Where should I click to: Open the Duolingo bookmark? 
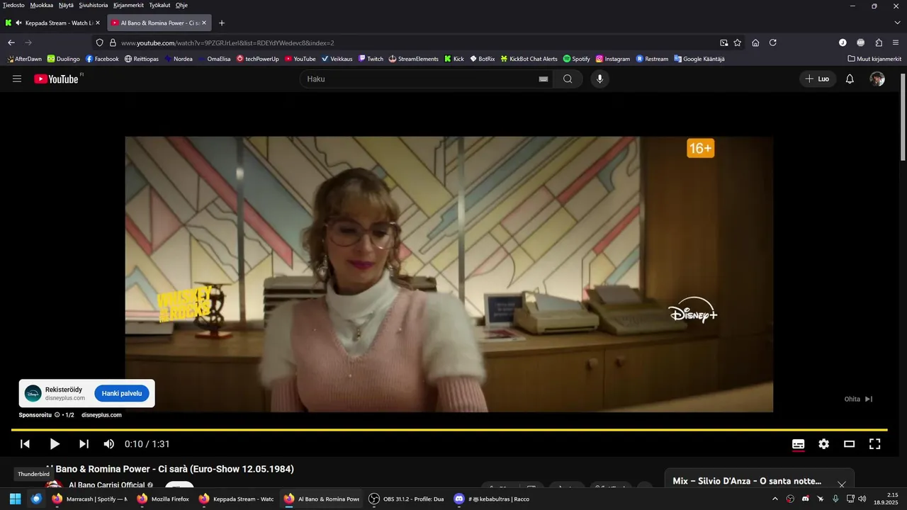click(x=64, y=59)
